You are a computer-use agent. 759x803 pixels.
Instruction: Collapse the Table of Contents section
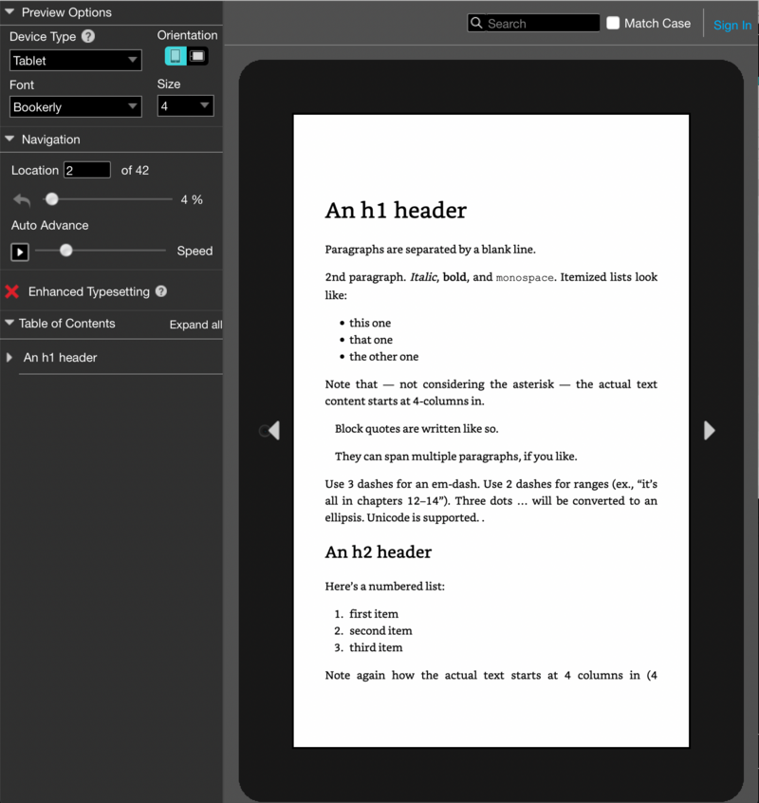9,323
